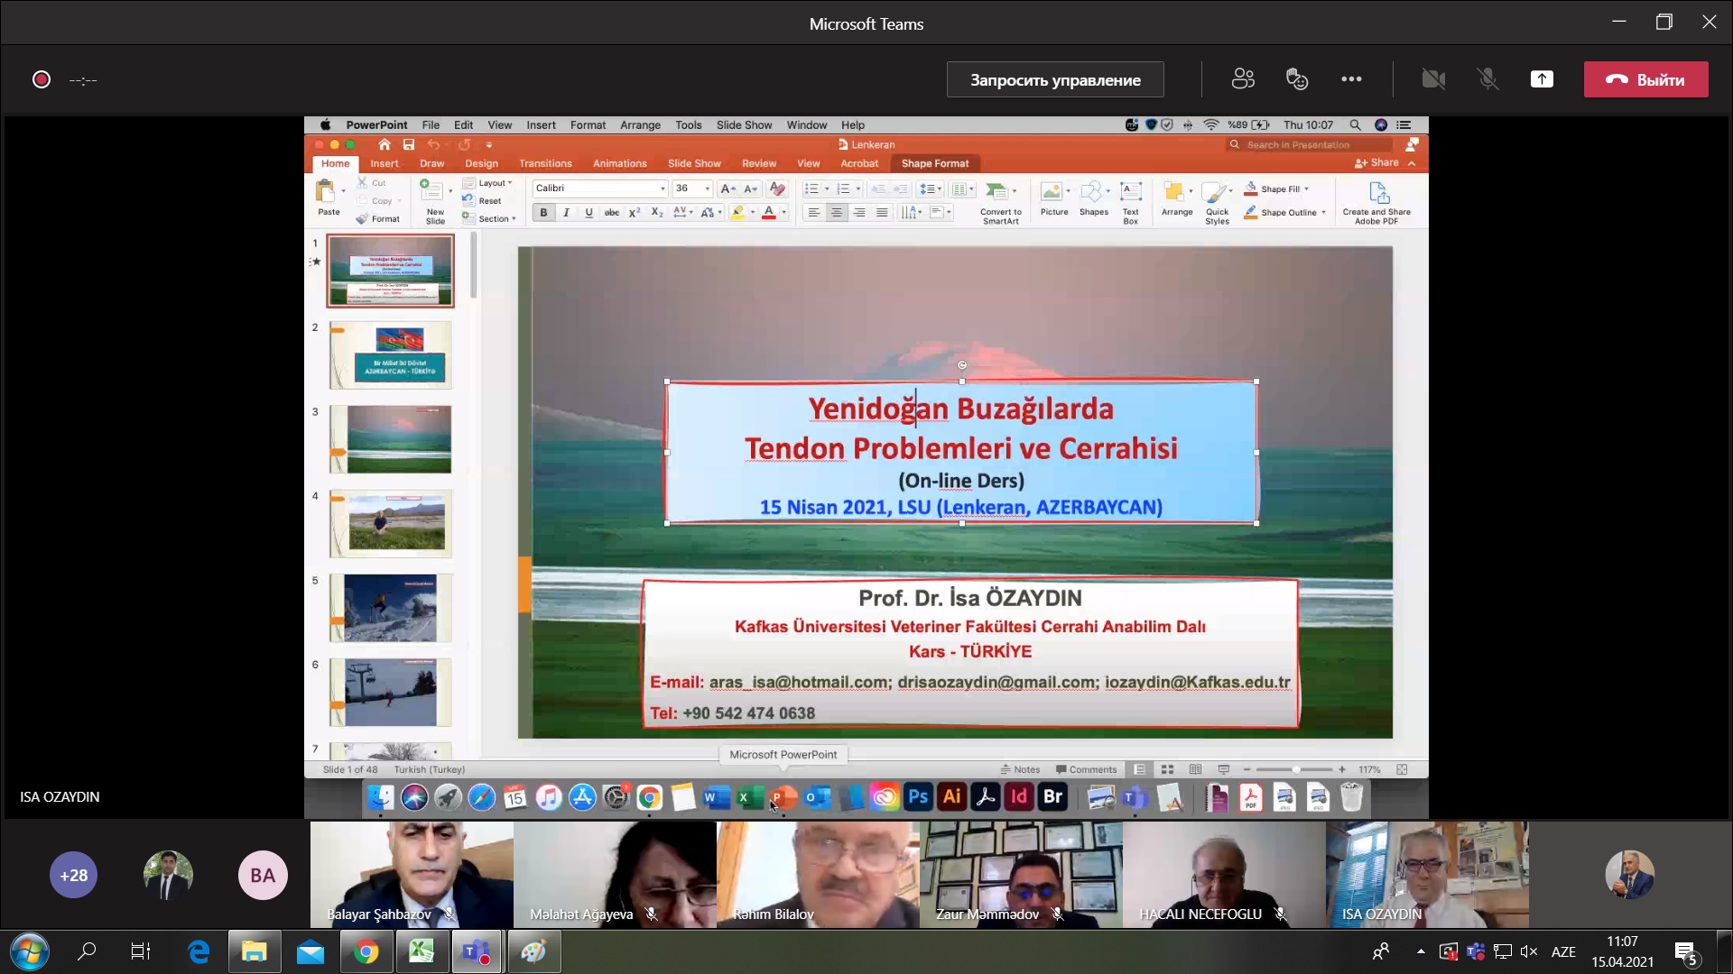Open the +28 participants overflow
1733x974 pixels.
(73, 875)
